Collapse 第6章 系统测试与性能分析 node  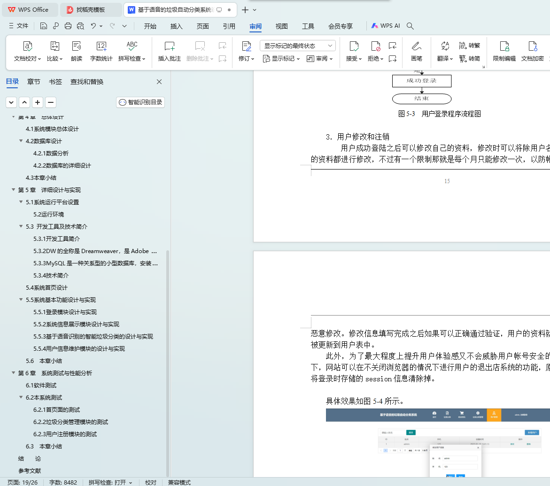pos(13,373)
